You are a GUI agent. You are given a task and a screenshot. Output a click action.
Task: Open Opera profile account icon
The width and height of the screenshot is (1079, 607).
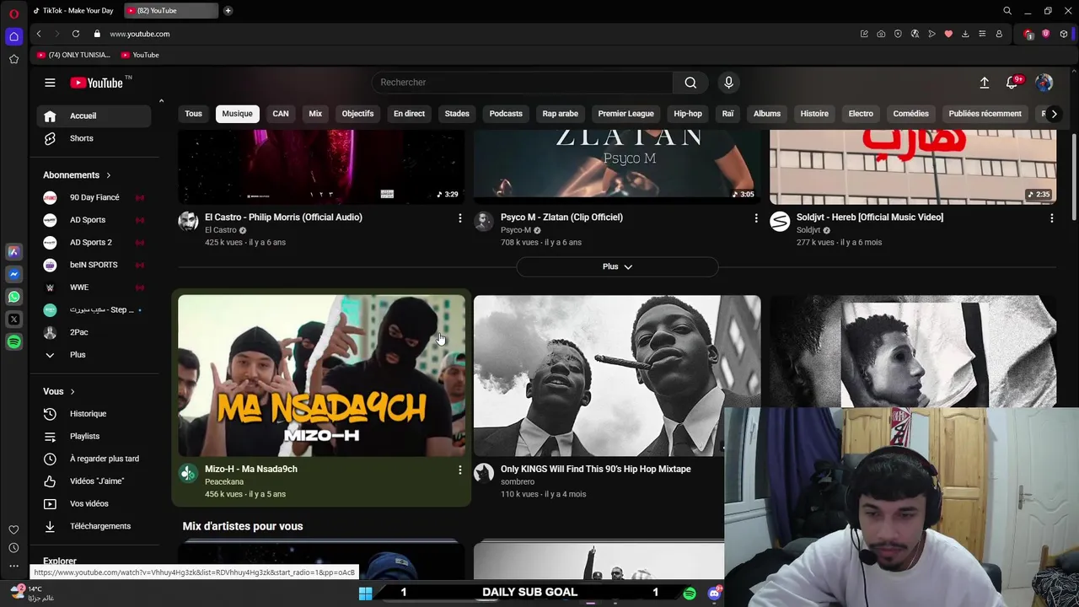pos(999,34)
